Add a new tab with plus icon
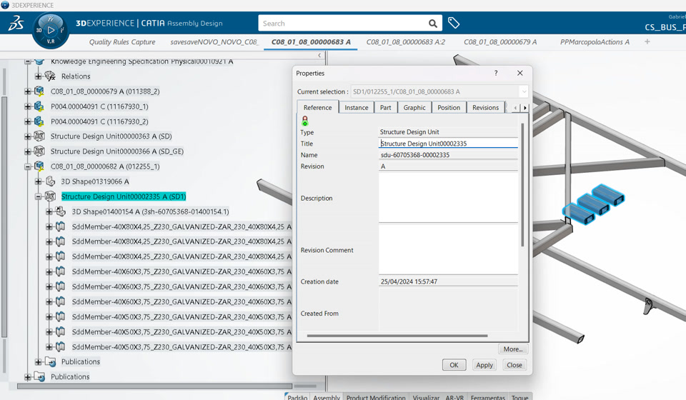This screenshot has height=400, width=686. [x=647, y=41]
